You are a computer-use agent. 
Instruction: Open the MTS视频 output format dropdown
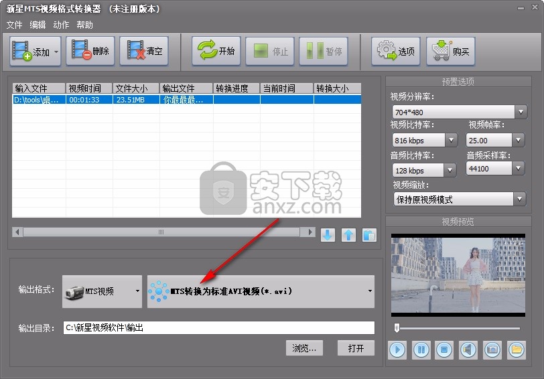tap(102, 291)
